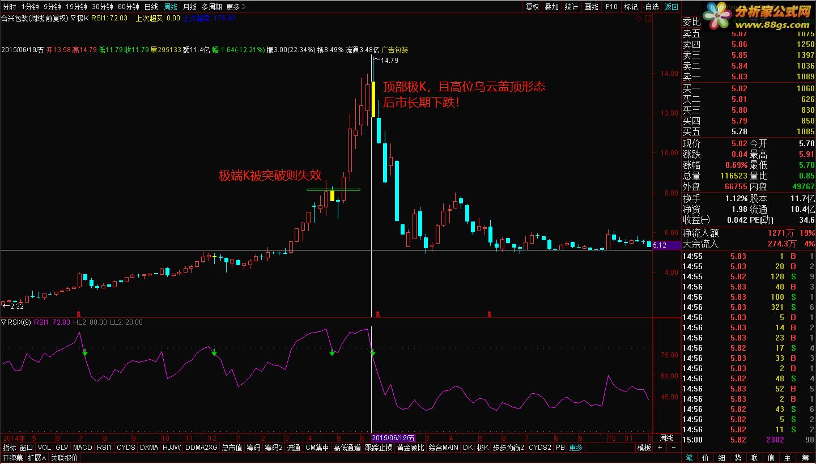This screenshot has width=816, height=464.
Task: Select the 黄金顾比 indicator
Action: [x=410, y=448]
